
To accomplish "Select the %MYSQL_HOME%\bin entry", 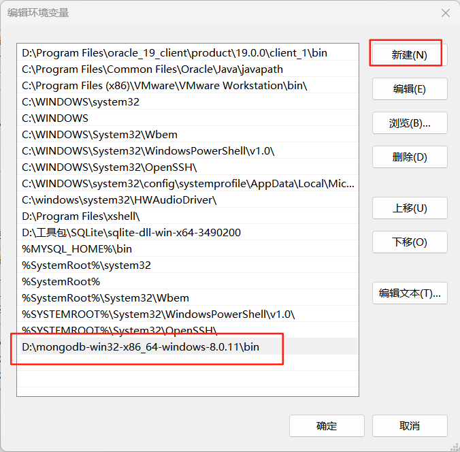I will [188, 249].
